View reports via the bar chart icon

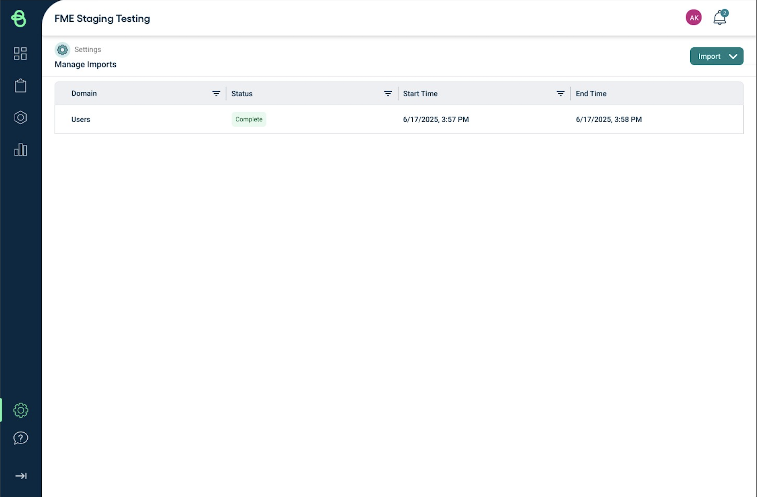pos(20,150)
